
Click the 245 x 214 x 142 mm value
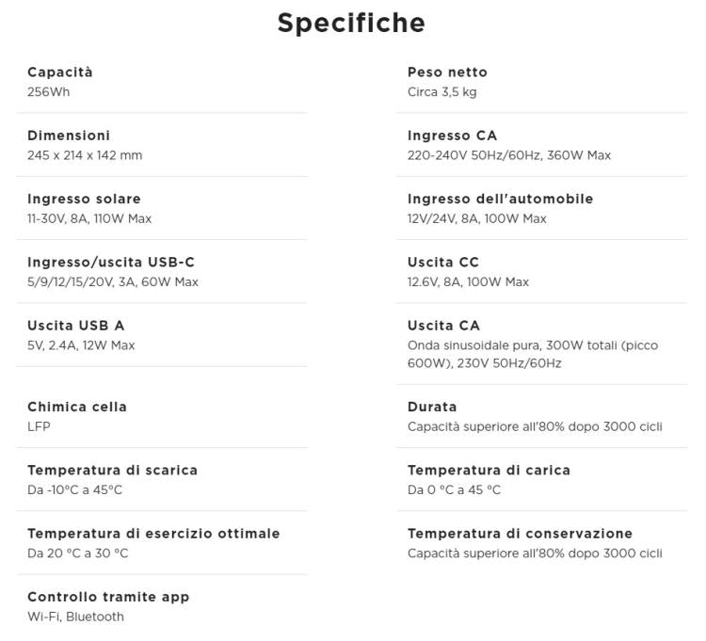coord(85,155)
